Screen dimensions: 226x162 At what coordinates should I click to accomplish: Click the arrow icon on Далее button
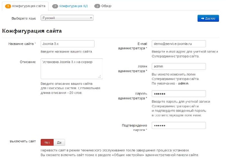coord(202,18)
